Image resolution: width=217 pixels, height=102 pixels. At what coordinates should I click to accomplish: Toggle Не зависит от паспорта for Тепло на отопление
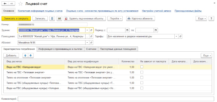click(142, 78)
